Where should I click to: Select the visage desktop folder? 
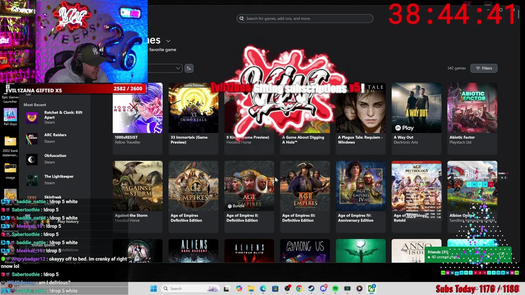10,171
